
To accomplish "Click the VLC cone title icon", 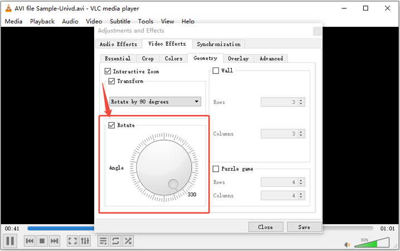I will tap(8, 8).
